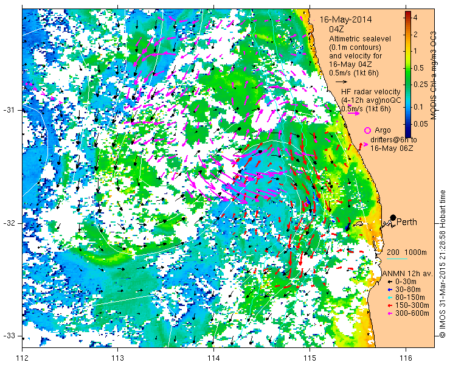450x365 pixels.
Task: Click the colorbar value '0.05'
Action: pos(420,123)
